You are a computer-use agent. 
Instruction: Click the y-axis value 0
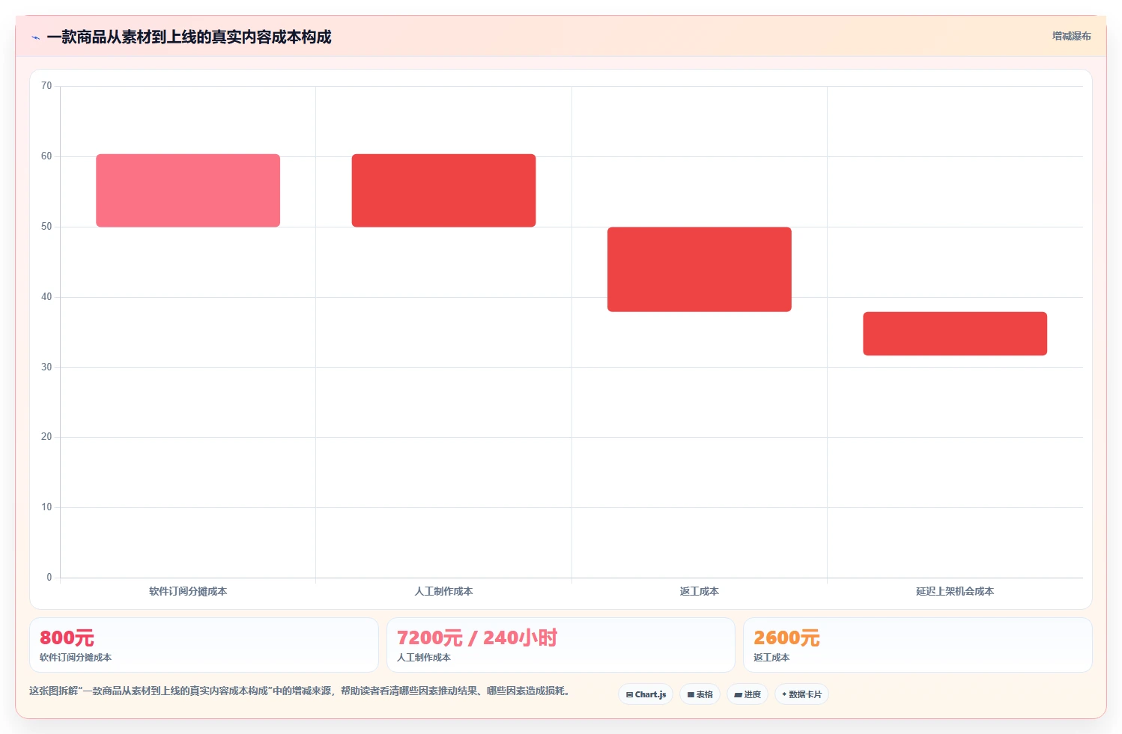49,578
